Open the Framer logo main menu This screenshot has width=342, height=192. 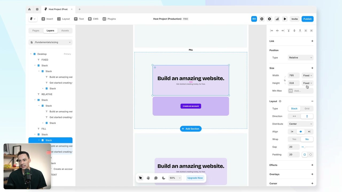point(33,19)
